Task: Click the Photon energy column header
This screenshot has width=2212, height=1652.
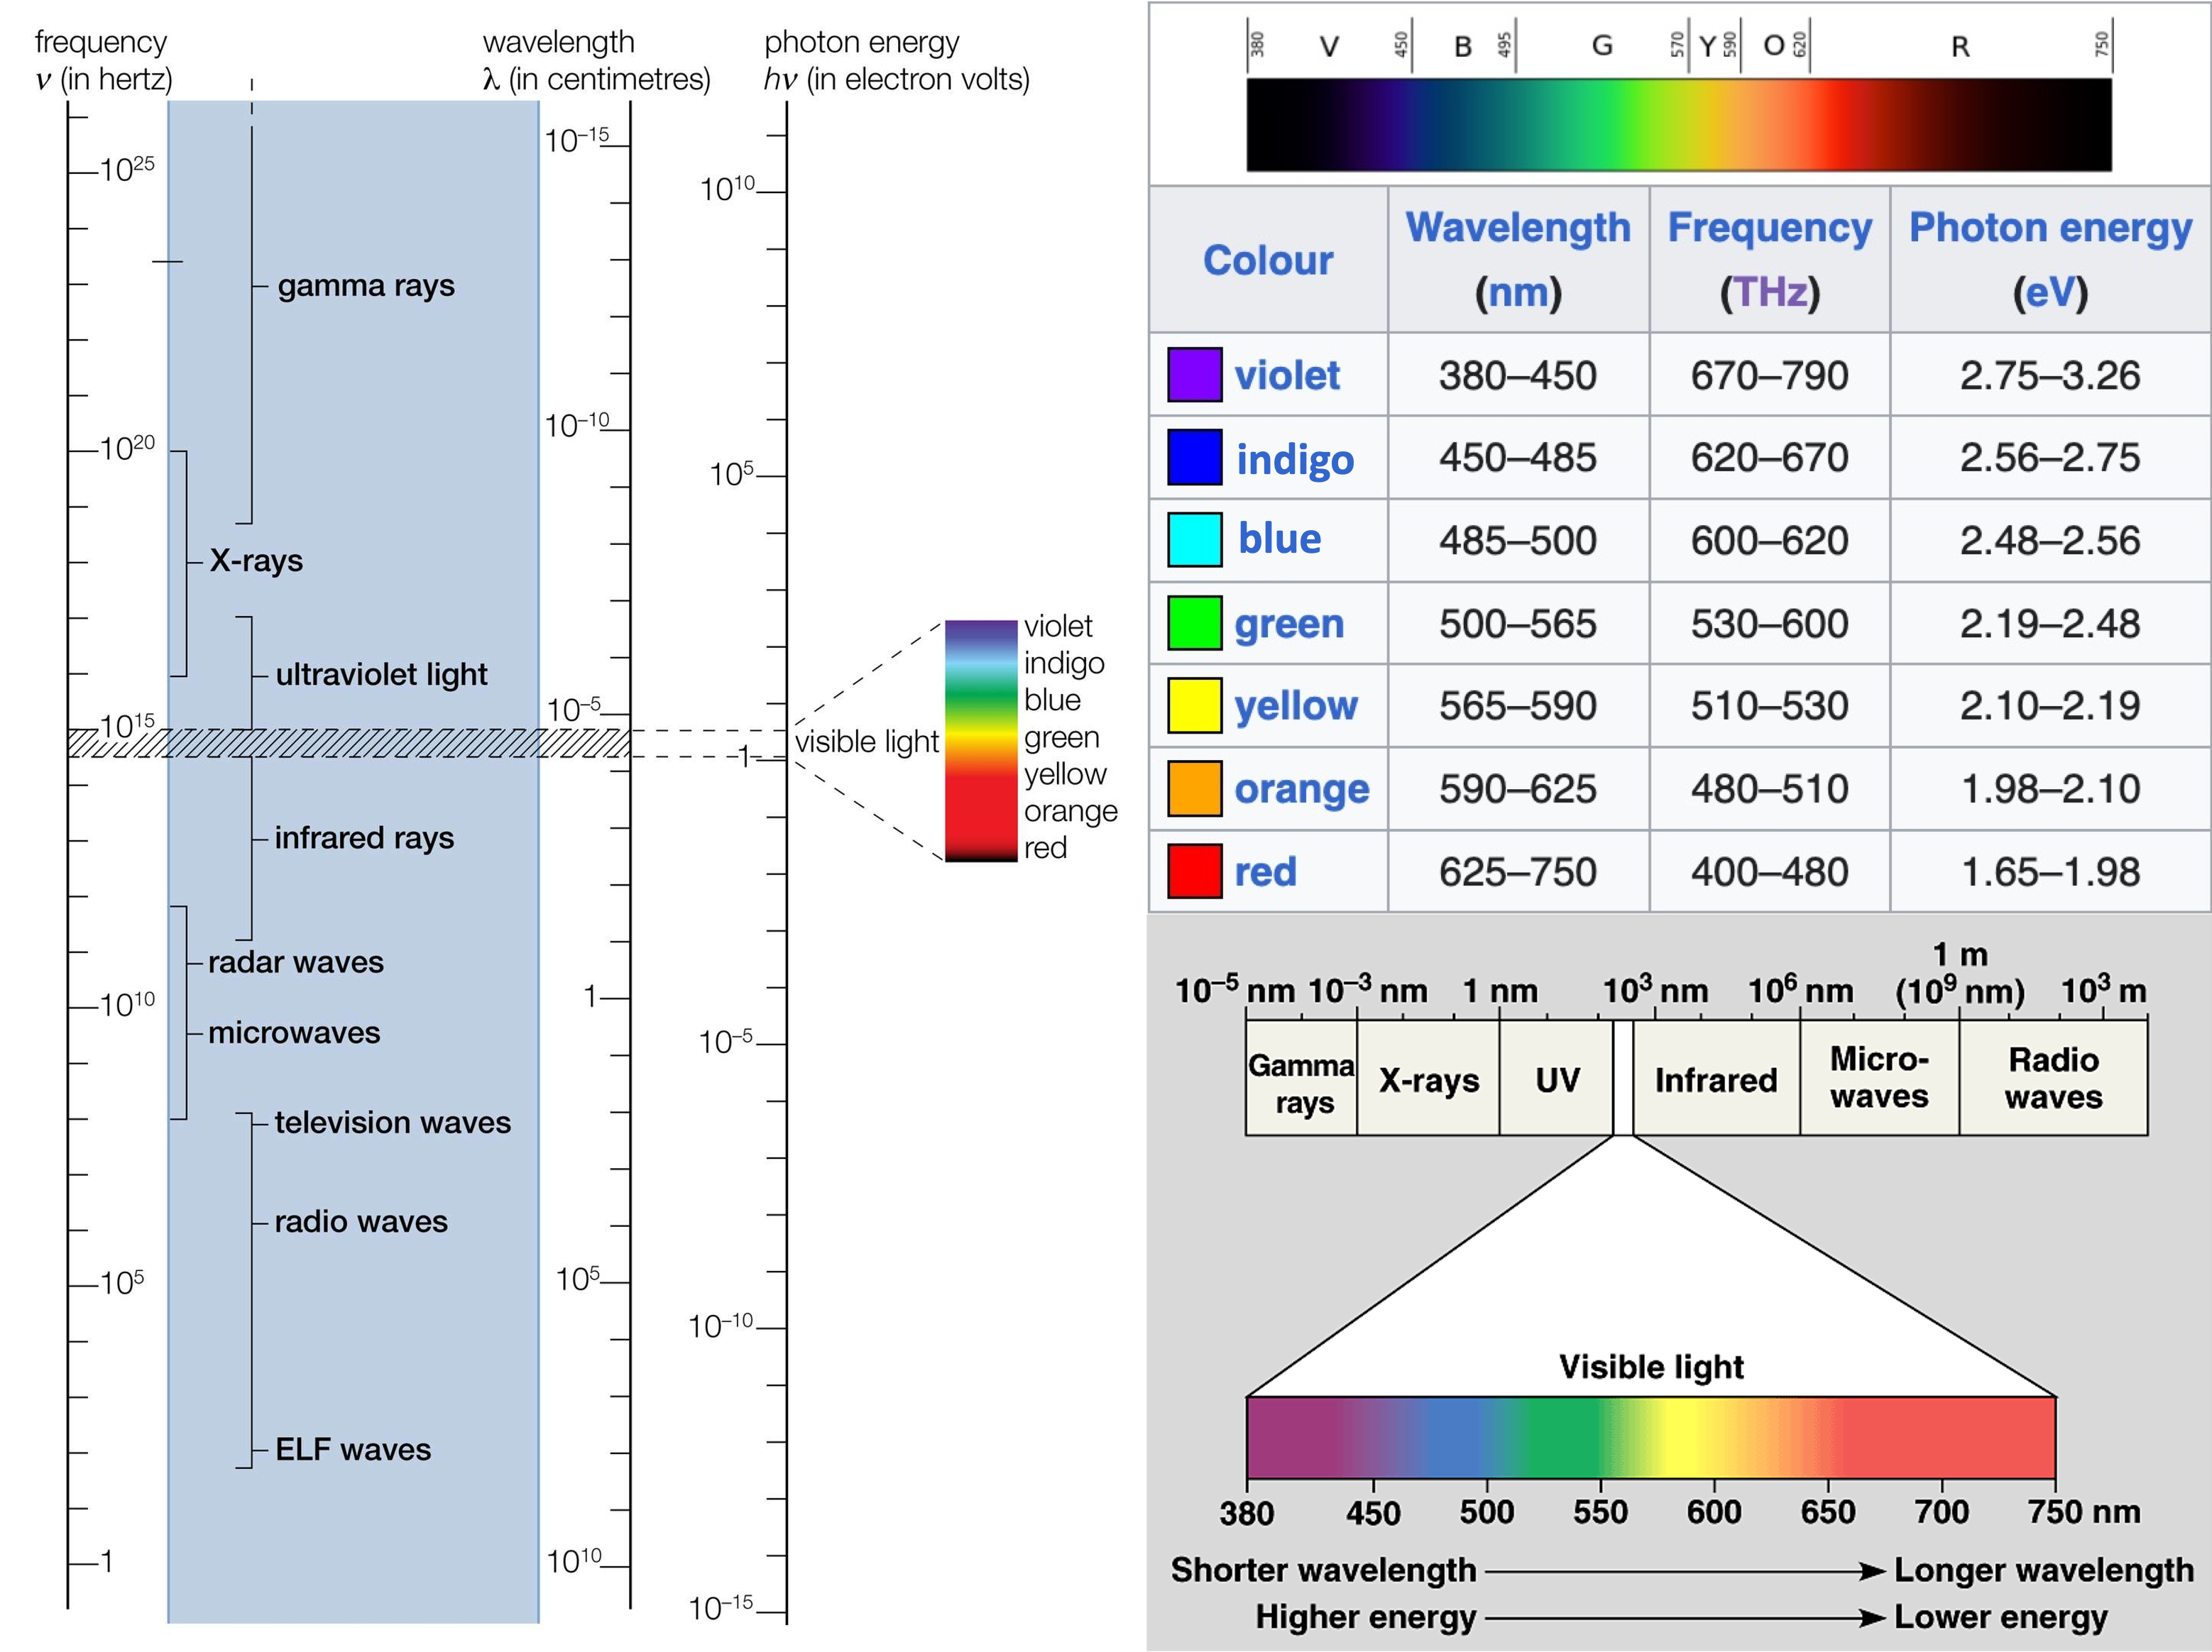Action: tap(2050, 228)
